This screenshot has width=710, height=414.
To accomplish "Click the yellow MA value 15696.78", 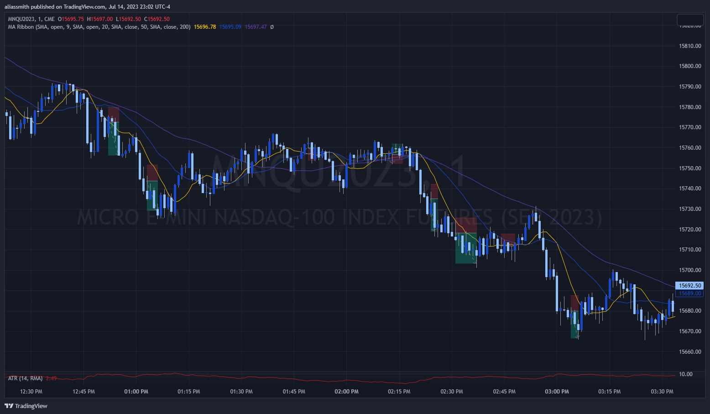I will click(x=205, y=27).
